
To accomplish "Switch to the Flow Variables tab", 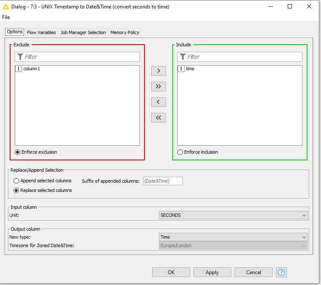I will [x=41, y=32].
